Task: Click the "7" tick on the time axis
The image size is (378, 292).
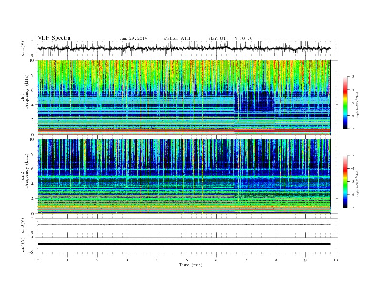Action: [246, 260]
